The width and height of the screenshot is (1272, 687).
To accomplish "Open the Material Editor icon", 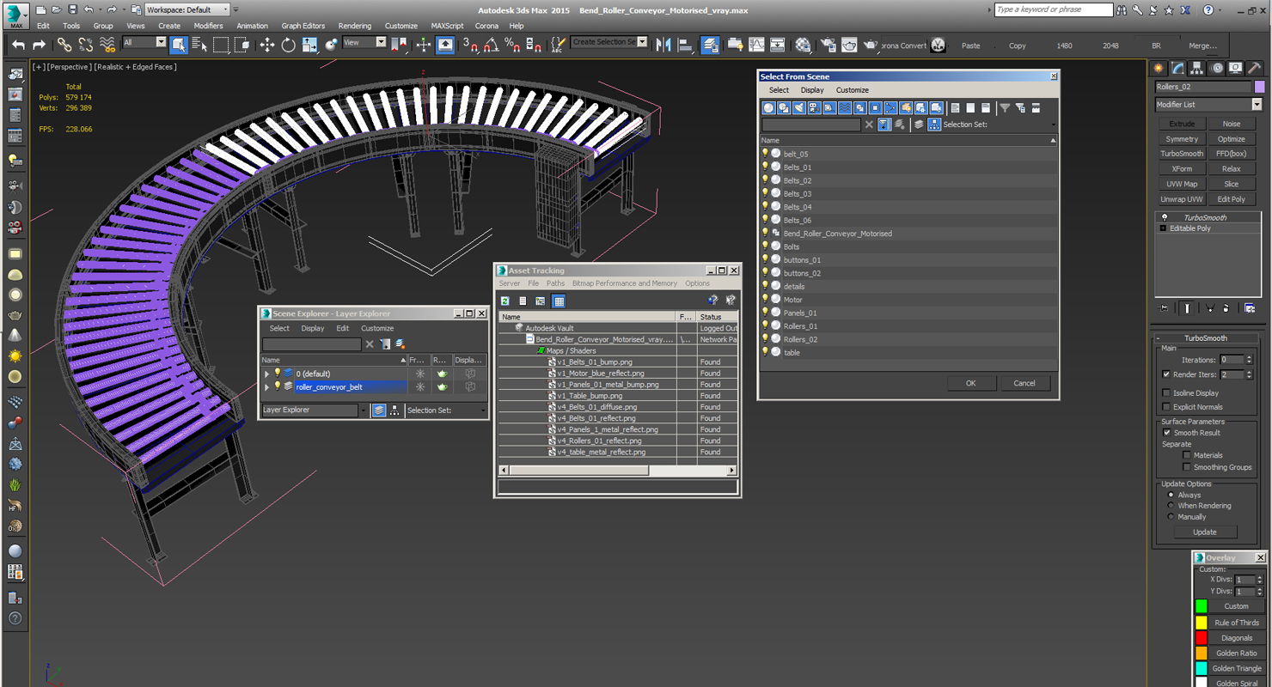I will [x=803, y=45].
